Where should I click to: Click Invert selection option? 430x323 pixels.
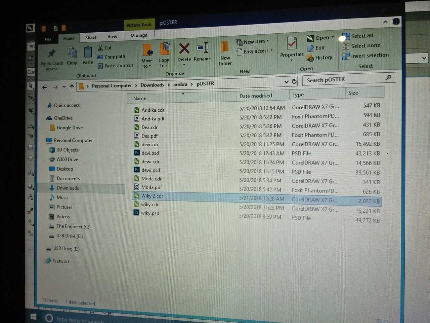click(x=365, y=56)
